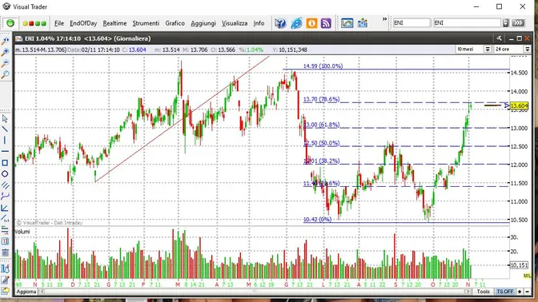Click the 10,151 volume value box

point(519,265)
